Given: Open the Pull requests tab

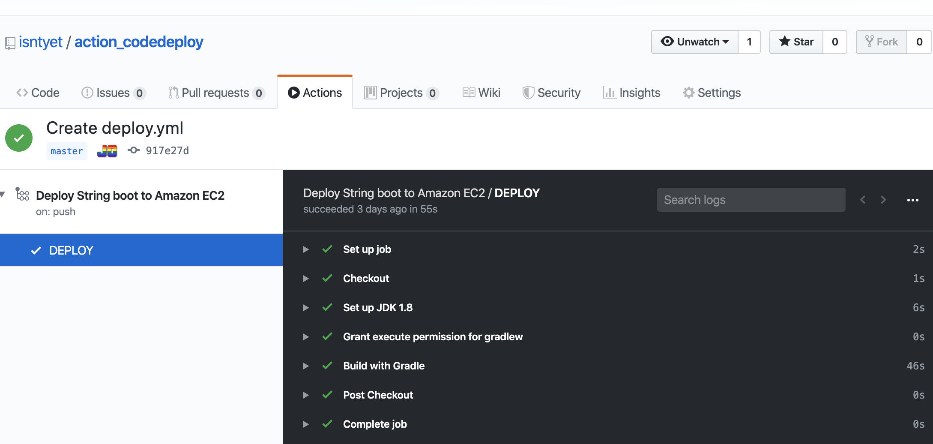Looking at the screenshot, I should [x=216, y=93].
